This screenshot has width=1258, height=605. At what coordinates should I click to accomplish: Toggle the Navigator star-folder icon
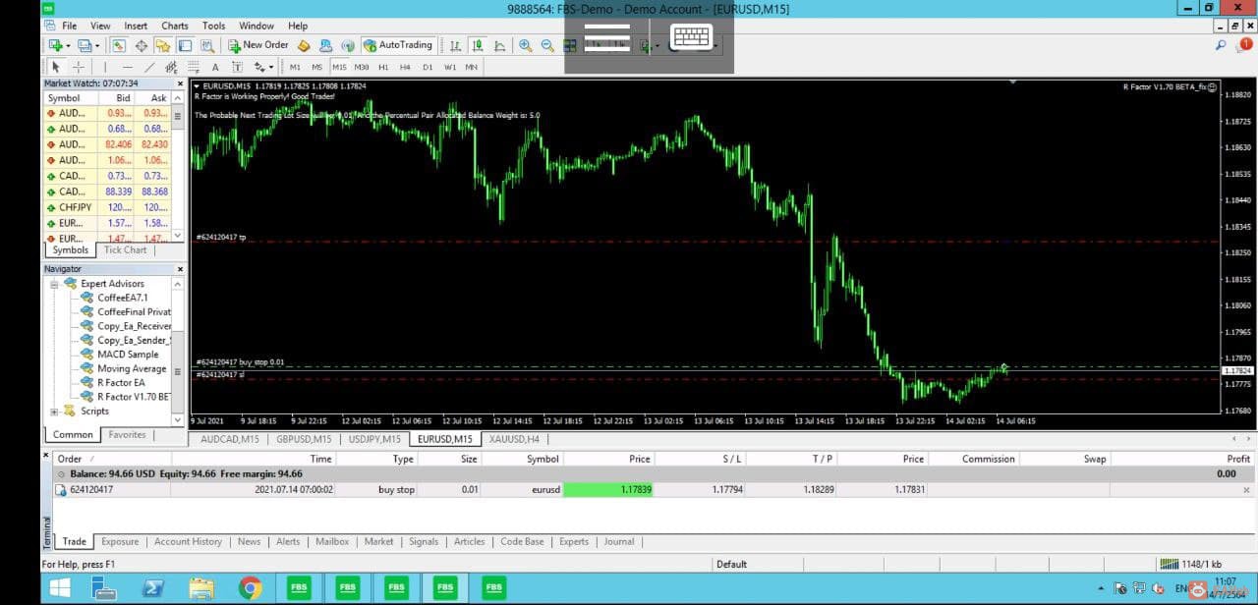pos(162,45)
